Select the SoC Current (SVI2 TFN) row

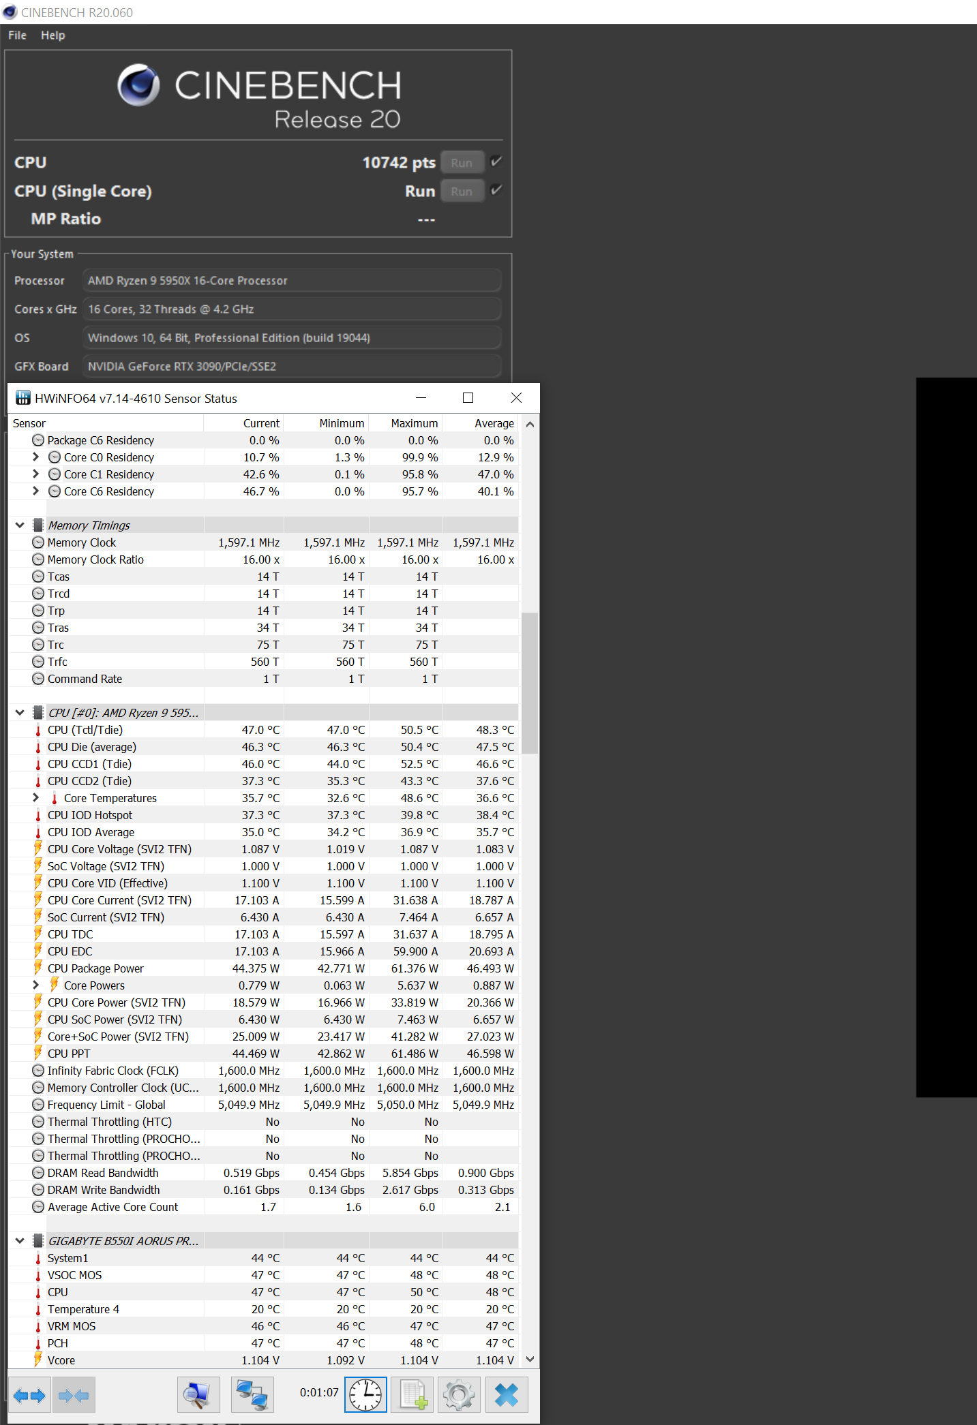(264, 917)
